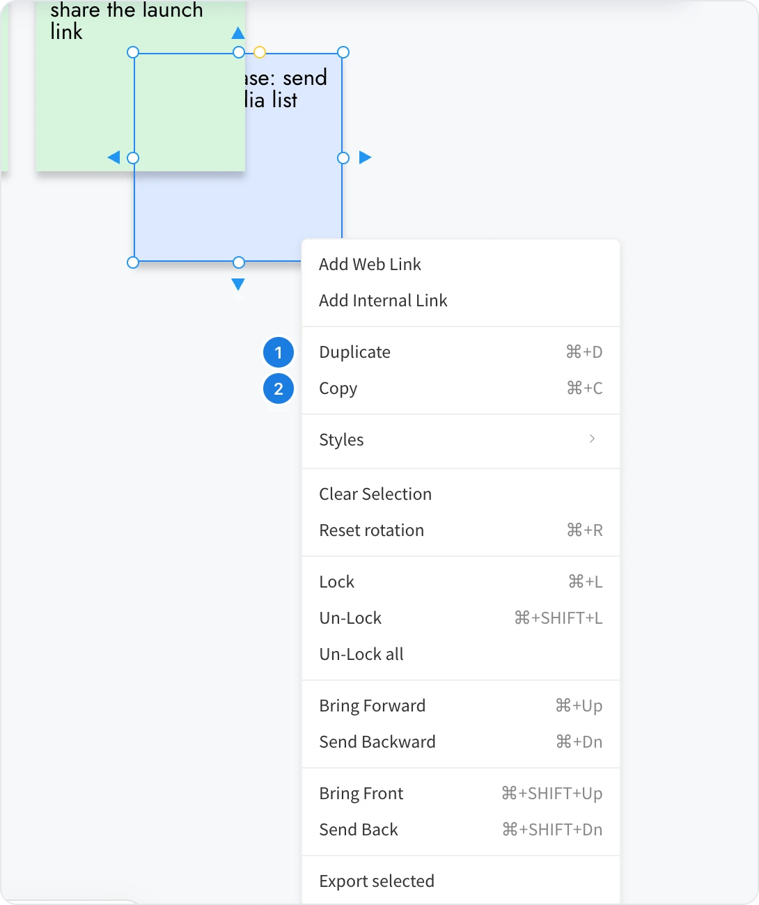Click the top-middle resize handle of selection
759x905 pixels.
click(239, 52)
